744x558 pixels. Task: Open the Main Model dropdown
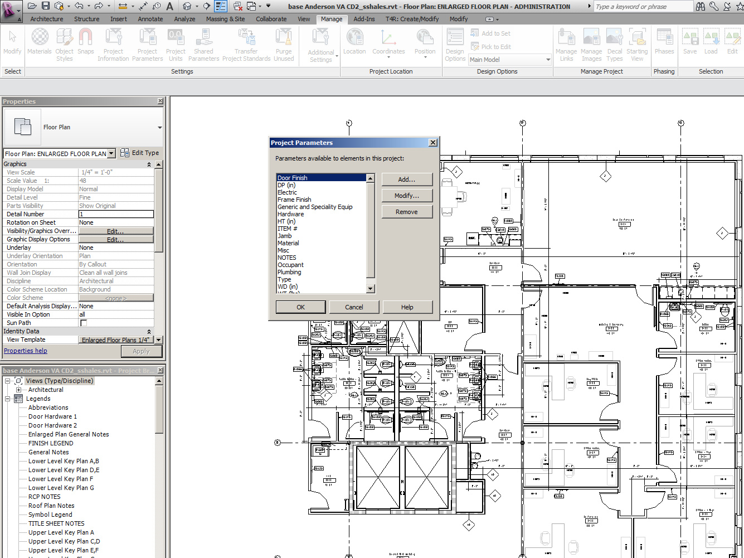510,60
